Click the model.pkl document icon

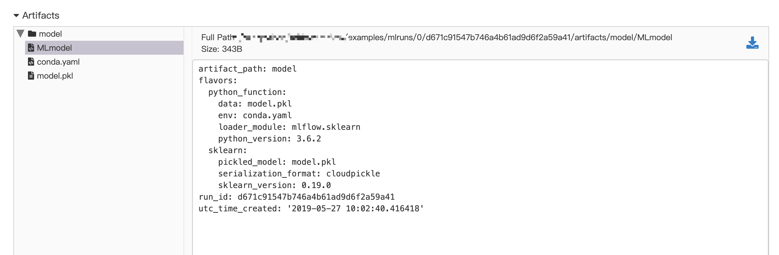31,75
